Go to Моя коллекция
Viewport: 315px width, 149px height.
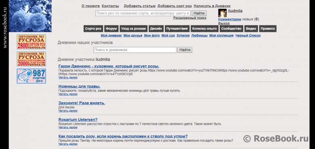(221, 36)
